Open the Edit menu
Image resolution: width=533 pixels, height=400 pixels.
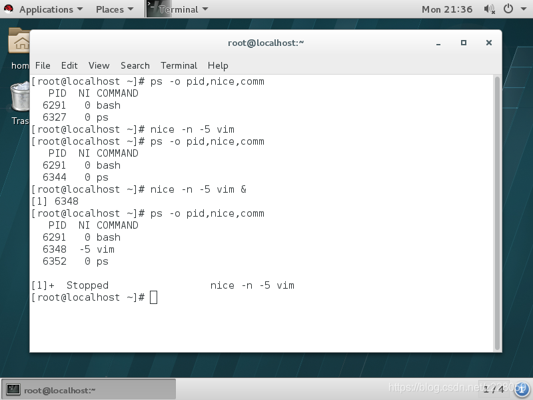(69, 65)
